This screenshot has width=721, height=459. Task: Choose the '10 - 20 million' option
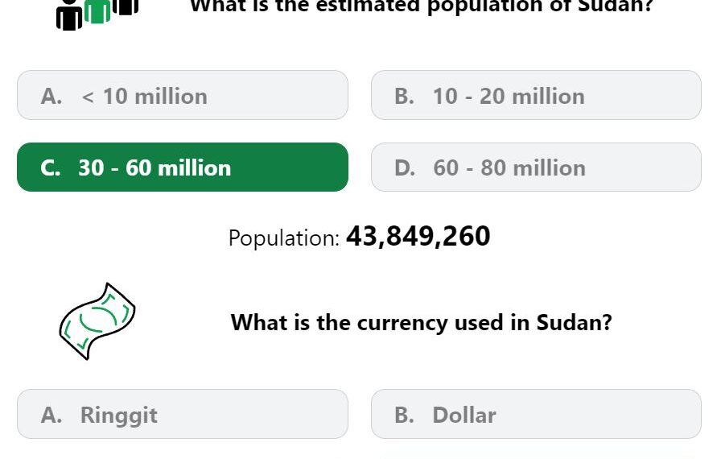(x=536, y=95)
